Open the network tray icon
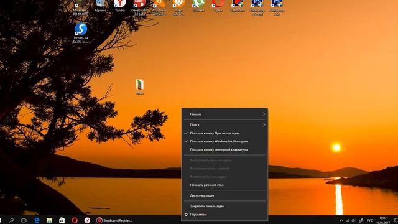The width and height of the screenshot is (398, 224). point(348,220)
